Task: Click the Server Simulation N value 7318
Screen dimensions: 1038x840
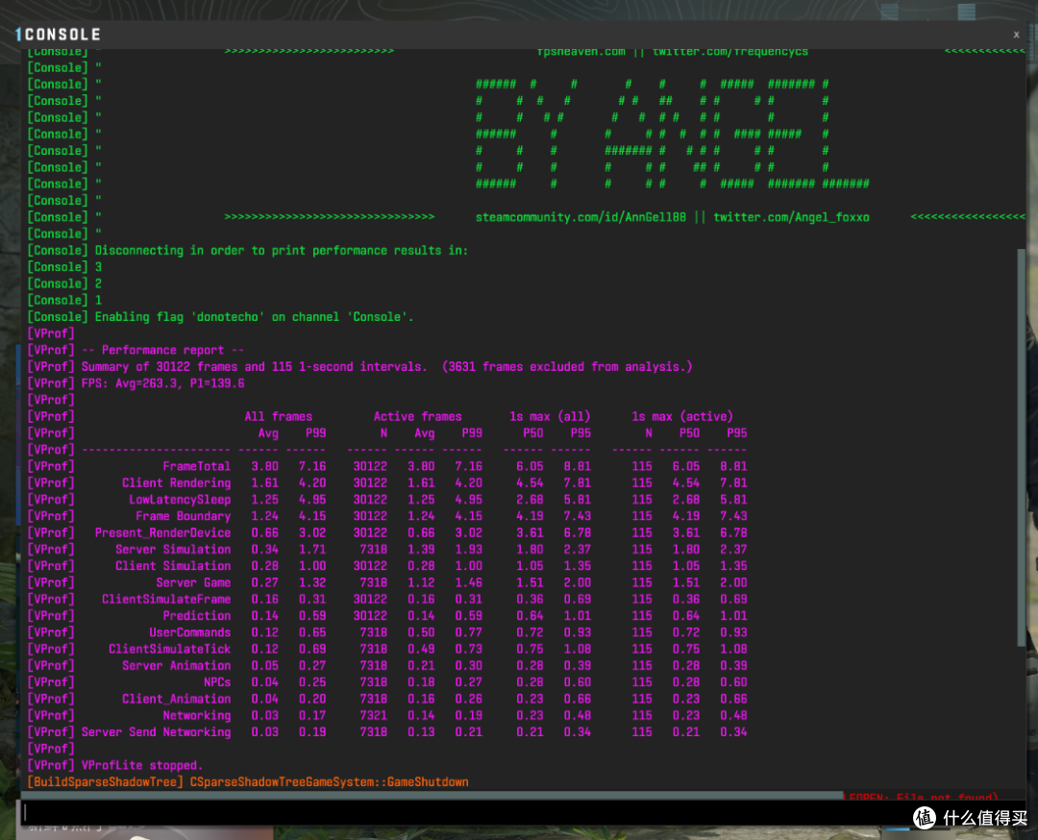Action: (x=373, y=550)
